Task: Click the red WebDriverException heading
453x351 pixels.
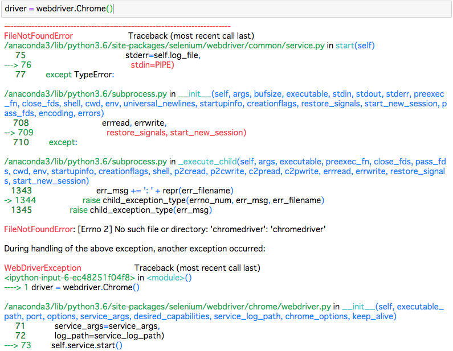Action: (43, 268)
